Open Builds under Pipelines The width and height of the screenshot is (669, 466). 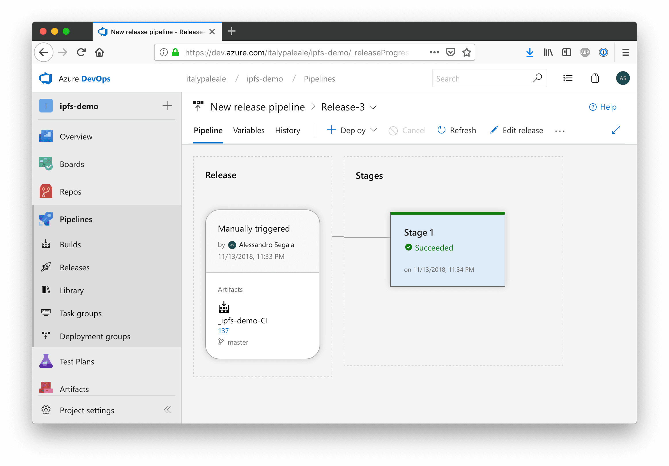tap(107, 244)
